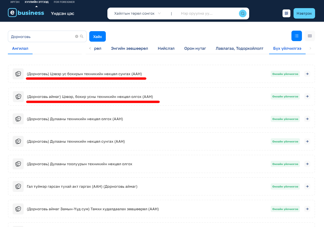This screenshot has width=324, height=227.
Task: Switch to list view layout
Action: pos(297,36)
